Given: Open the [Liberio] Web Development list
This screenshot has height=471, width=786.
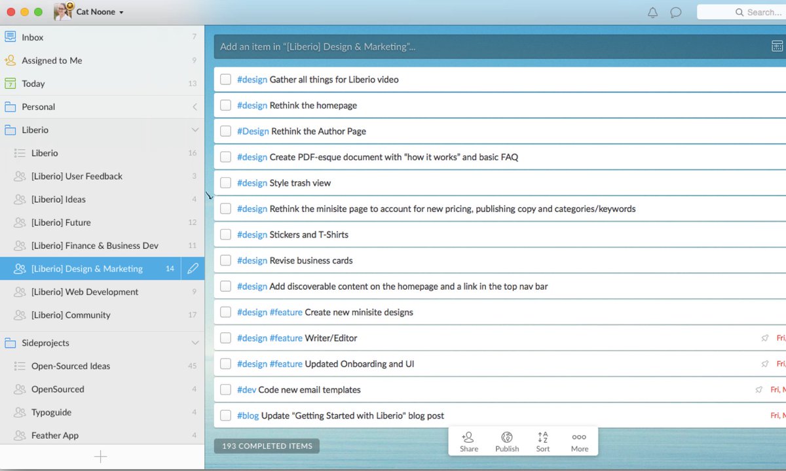Looking at the screenshot, I should (102, 292).
